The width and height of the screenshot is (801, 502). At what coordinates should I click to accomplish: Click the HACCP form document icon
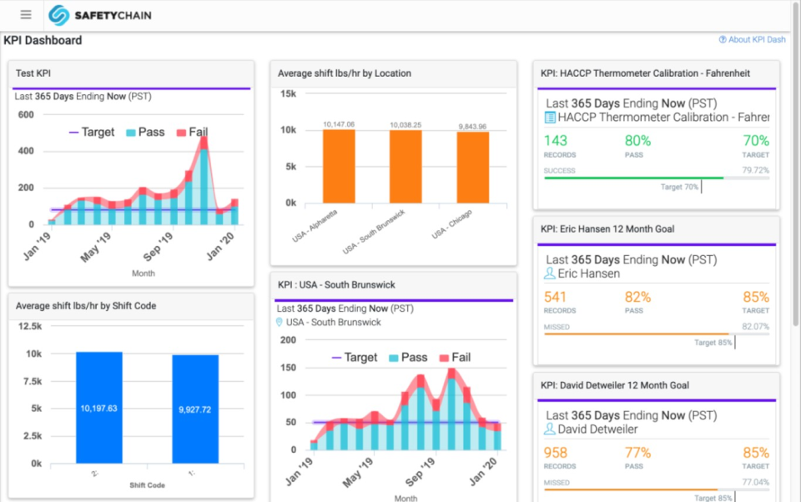click(550, 118)
